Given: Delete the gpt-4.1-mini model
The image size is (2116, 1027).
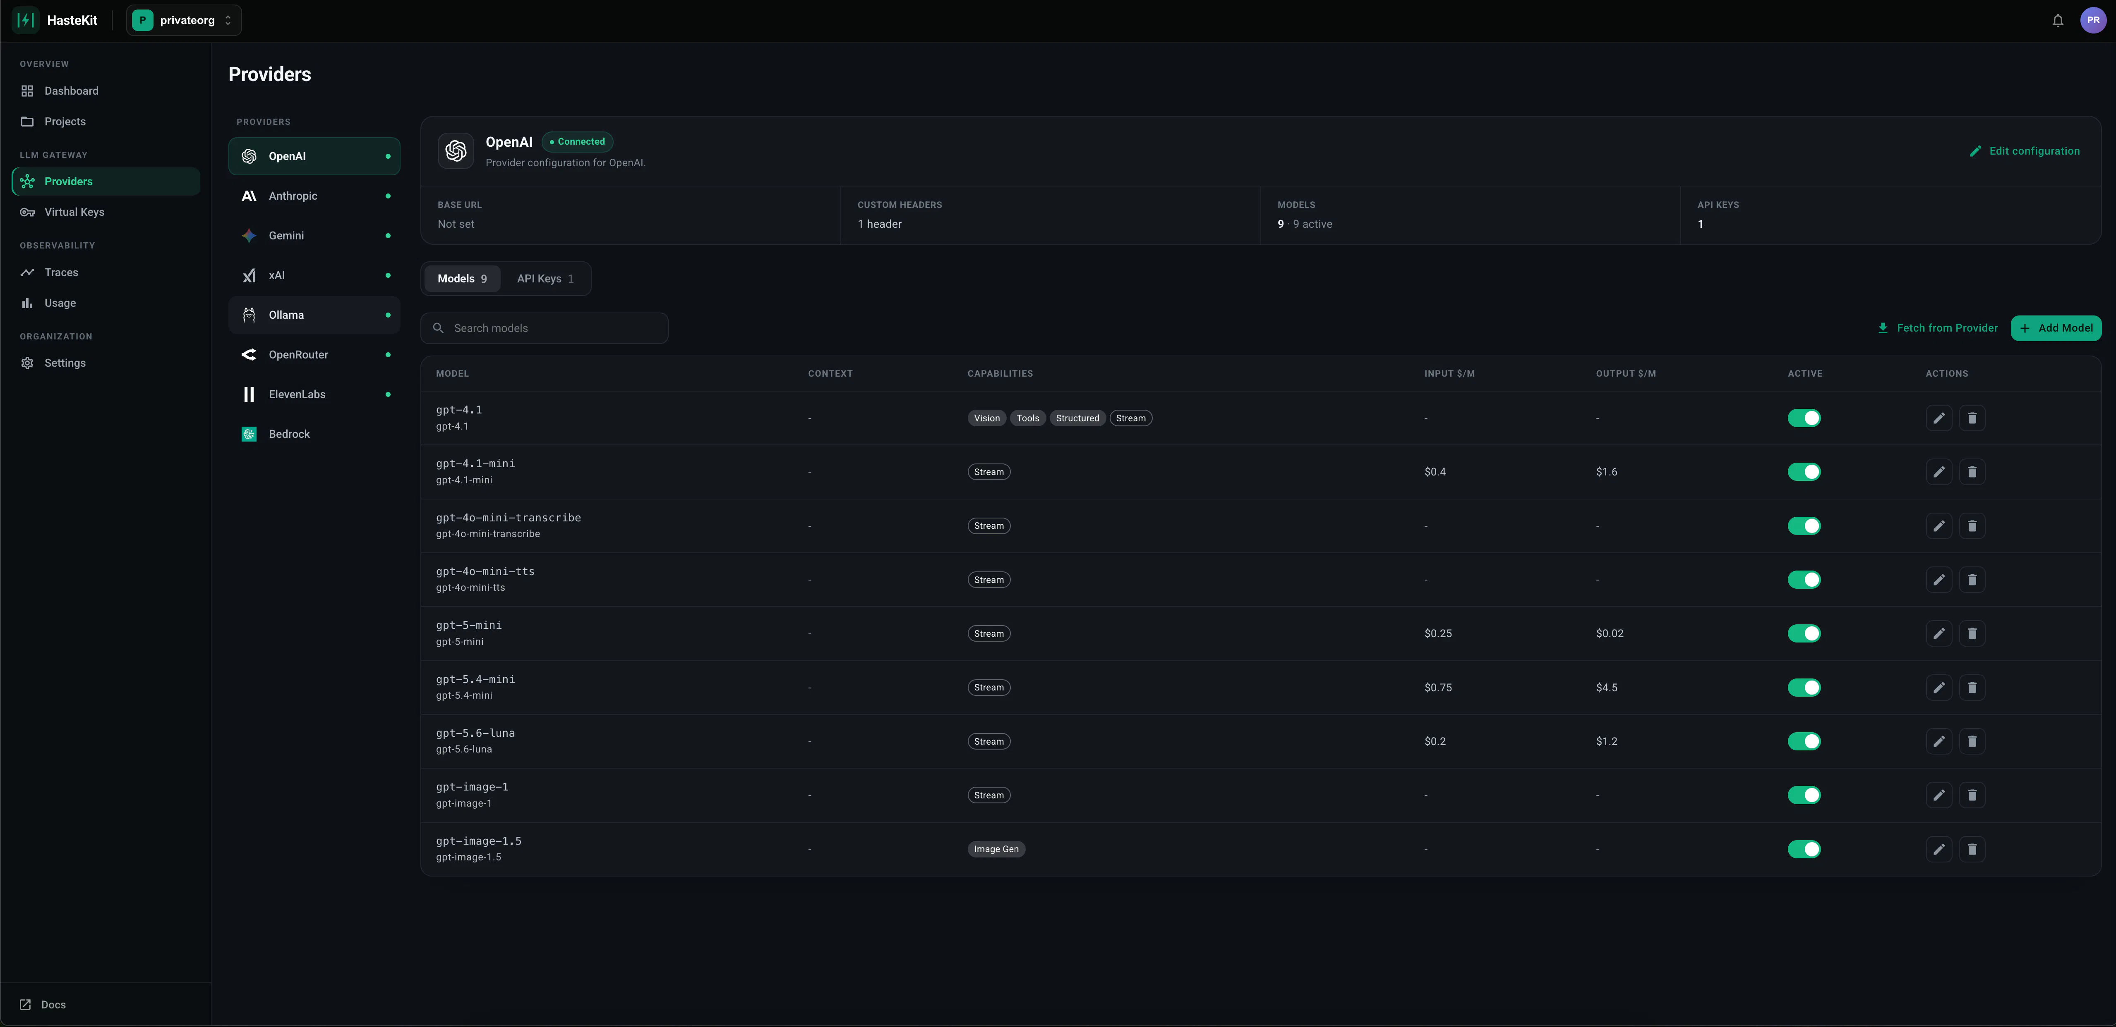Looking at the screenshot, I should [1972, 472].
